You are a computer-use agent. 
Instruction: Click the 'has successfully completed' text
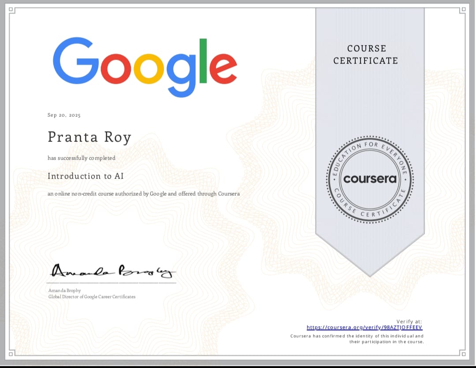pyautogui.click(x=82, y=158)
